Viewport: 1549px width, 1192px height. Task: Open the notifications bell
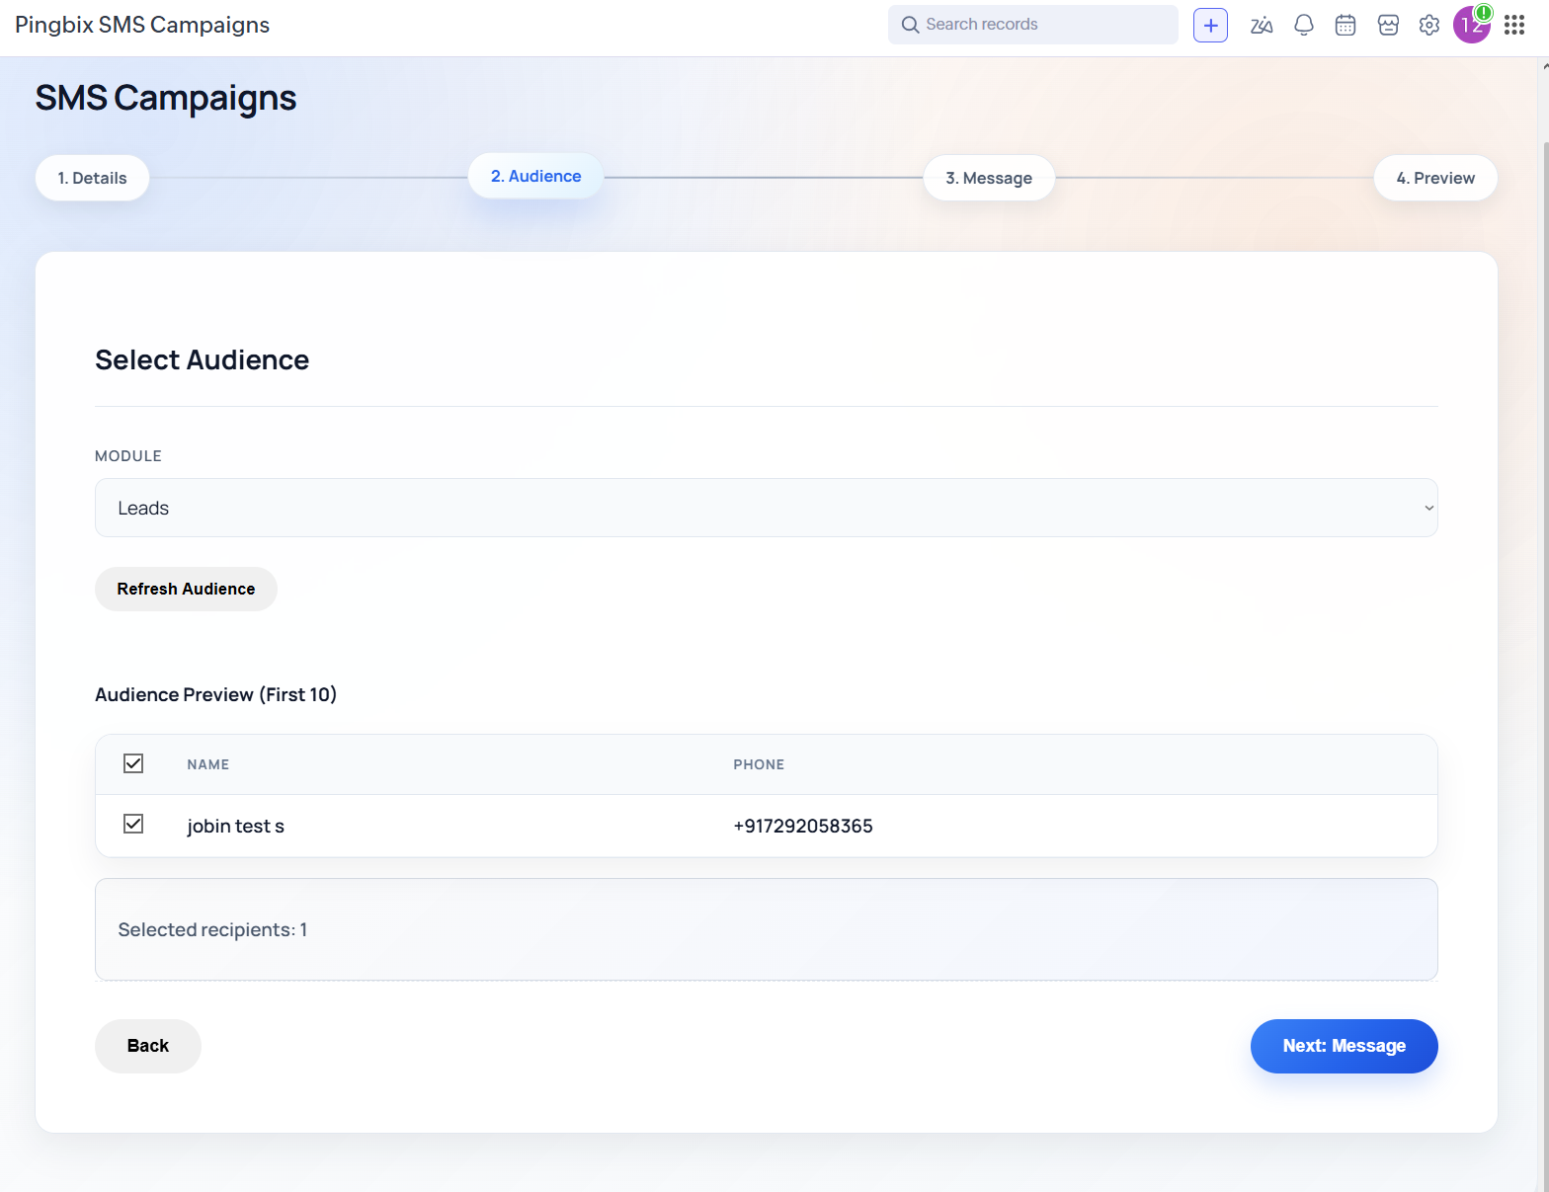tap(1304, 25)
